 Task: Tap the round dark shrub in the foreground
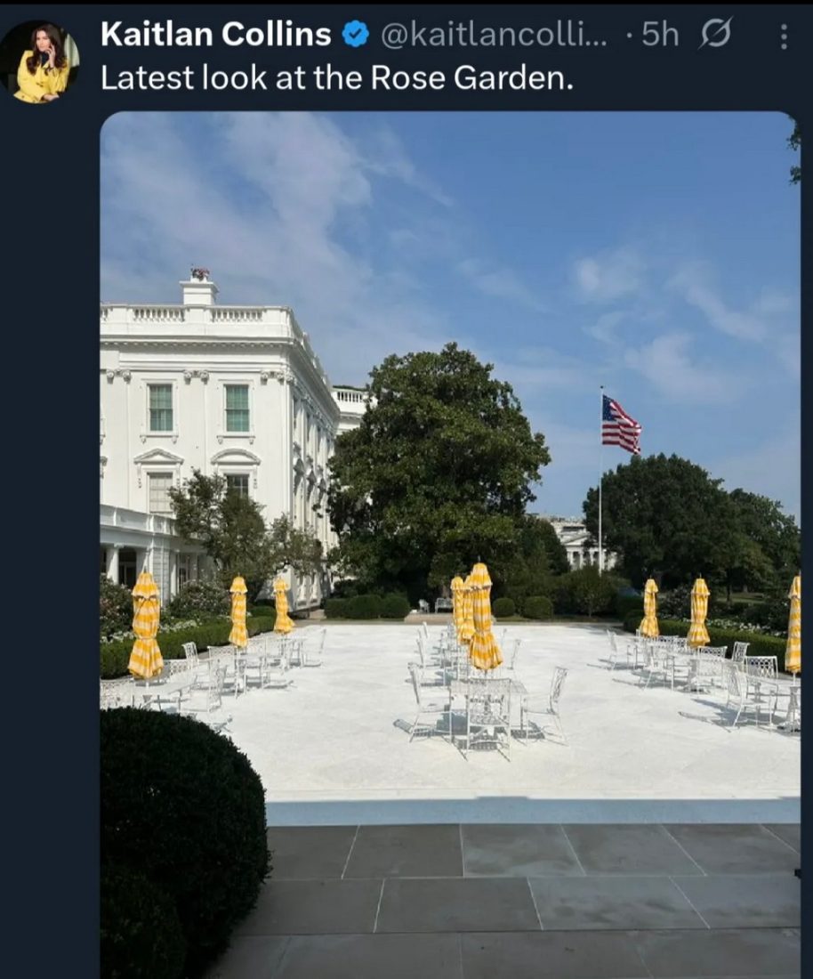tap(182, 837)
